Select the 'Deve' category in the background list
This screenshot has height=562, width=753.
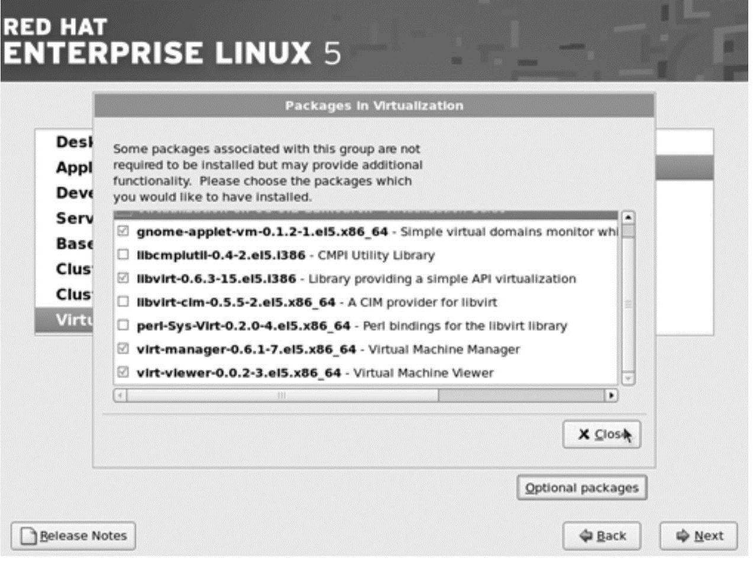pyautogui.click(x=75, y=193)
